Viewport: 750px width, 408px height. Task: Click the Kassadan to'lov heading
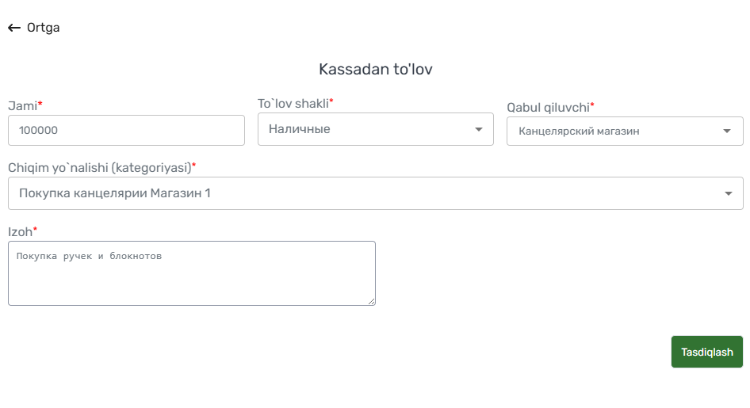tap(376, 69)
